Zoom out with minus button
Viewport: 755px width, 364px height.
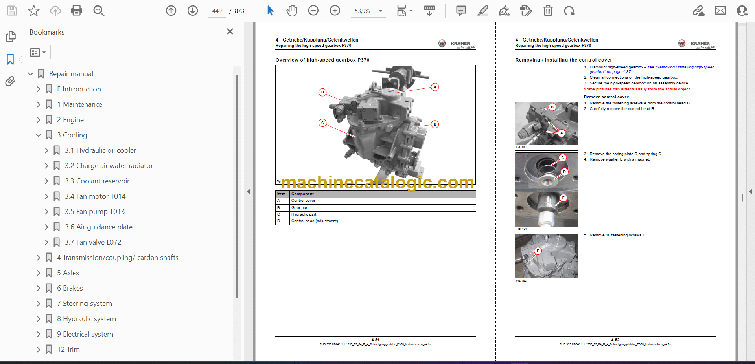pyautogui.click(x=313, y=11)
